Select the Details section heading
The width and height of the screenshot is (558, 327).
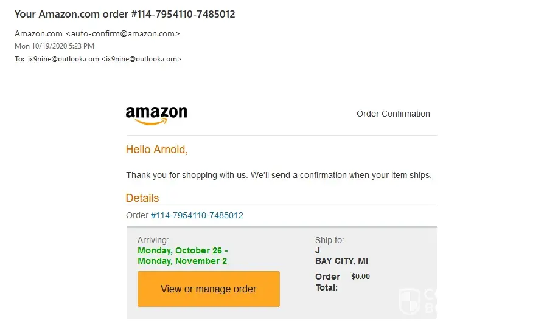(142, 198)
